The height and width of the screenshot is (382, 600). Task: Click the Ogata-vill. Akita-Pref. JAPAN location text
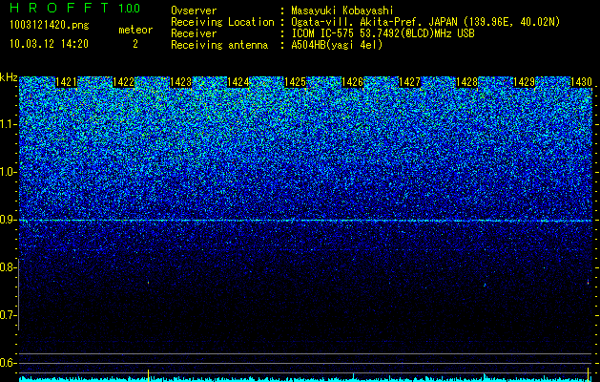(424, 22)
